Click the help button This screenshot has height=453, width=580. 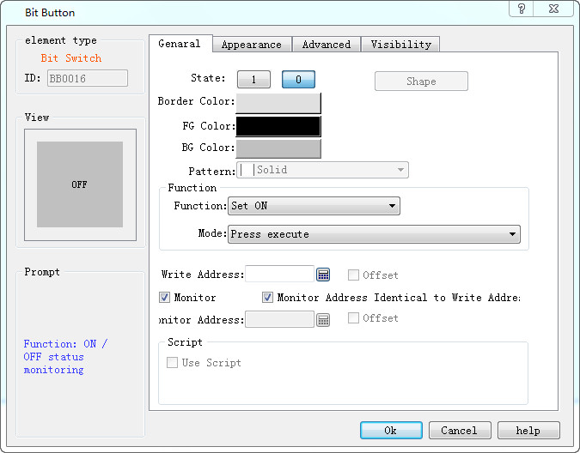point(528,431)
